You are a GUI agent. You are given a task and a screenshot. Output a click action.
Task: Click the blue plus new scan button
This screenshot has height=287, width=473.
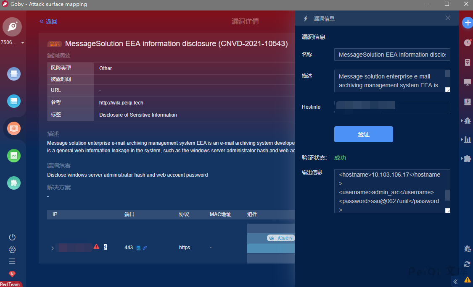[467, 23]
